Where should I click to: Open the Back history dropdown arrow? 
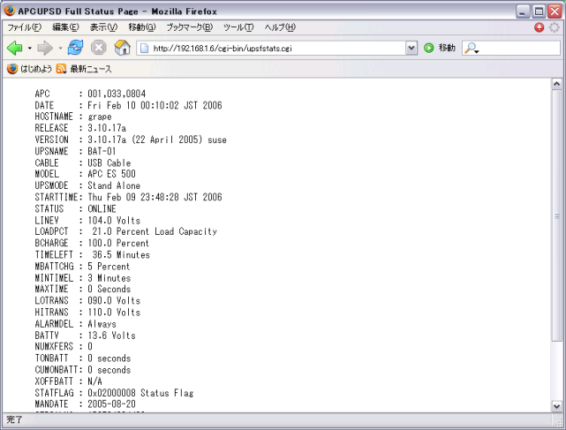pos(28,48)
